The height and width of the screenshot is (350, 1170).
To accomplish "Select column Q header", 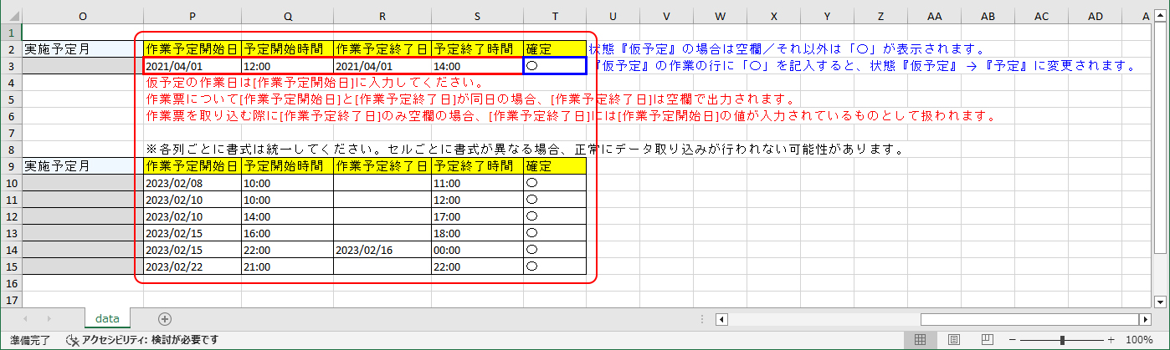I will 287,17.
